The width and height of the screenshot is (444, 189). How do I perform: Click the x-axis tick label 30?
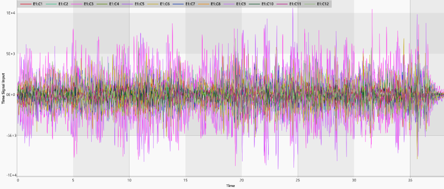354,180
